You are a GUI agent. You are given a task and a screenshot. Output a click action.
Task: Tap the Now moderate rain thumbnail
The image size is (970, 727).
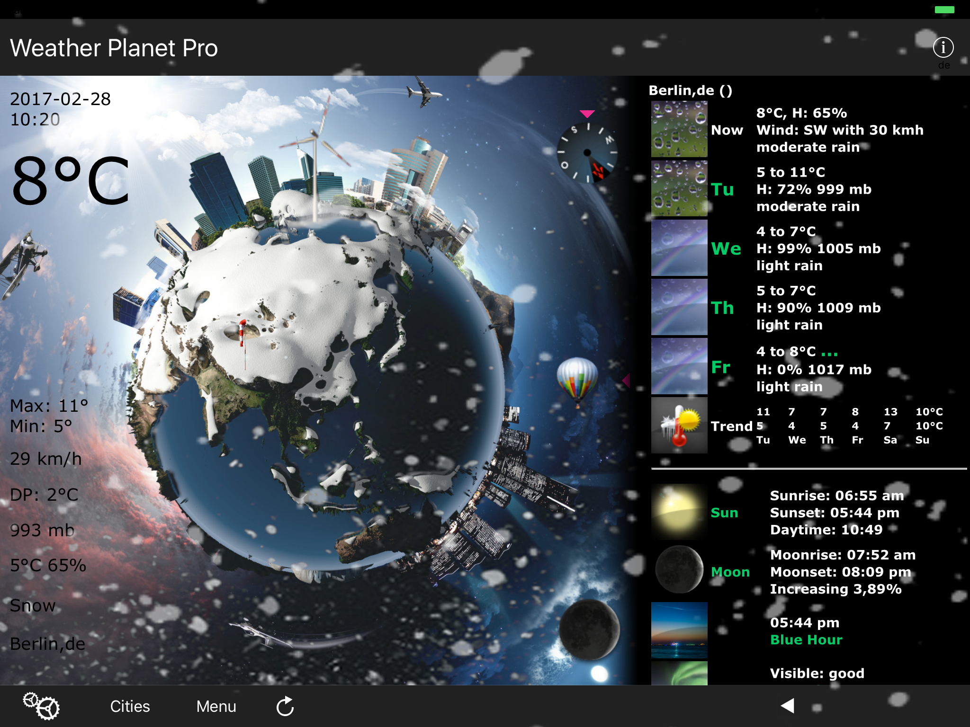point(679,129)
